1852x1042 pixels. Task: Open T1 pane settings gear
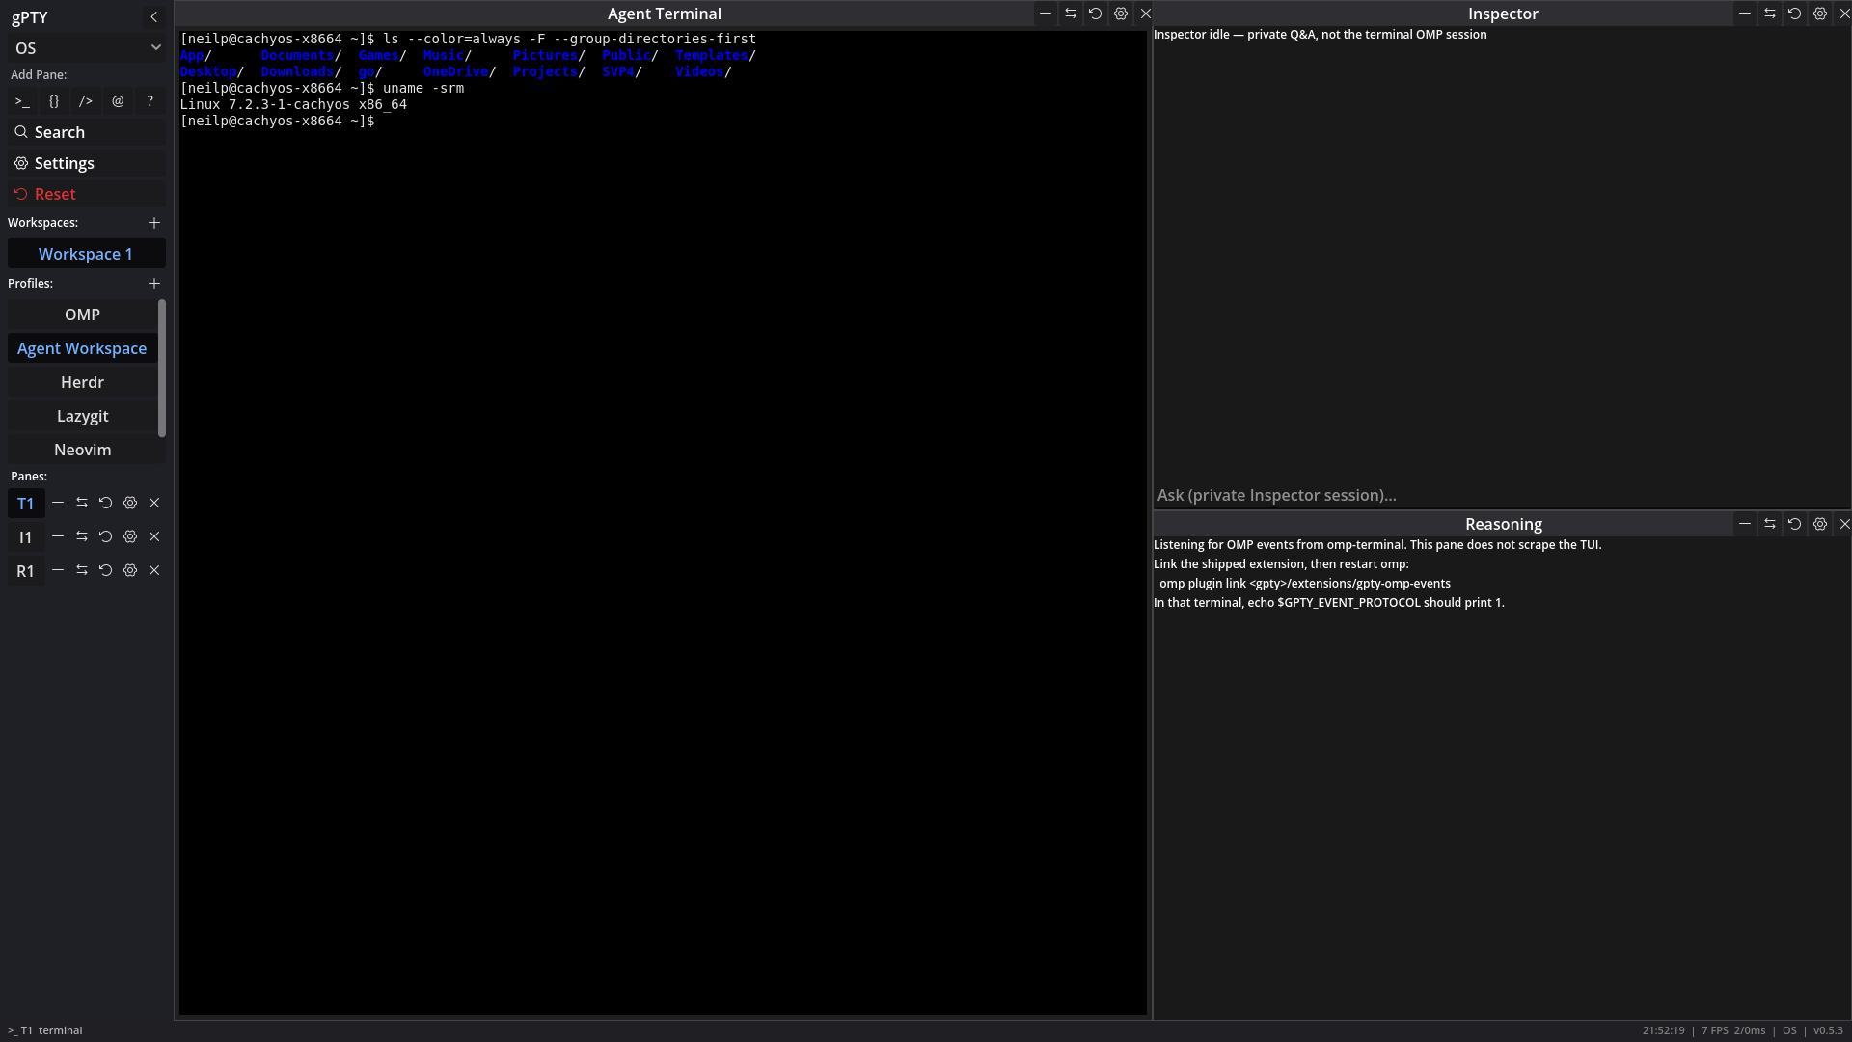(130, 503)
